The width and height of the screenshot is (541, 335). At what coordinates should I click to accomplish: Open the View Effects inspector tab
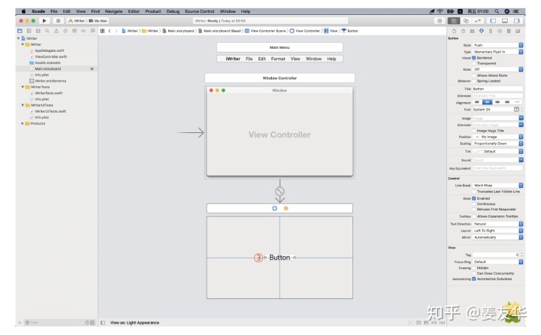[518, 31]
